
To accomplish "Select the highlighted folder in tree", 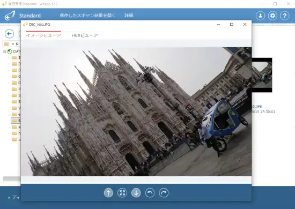I will pos(16,121).
